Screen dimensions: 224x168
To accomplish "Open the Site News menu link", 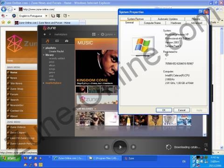I will (x=16, y=84).
